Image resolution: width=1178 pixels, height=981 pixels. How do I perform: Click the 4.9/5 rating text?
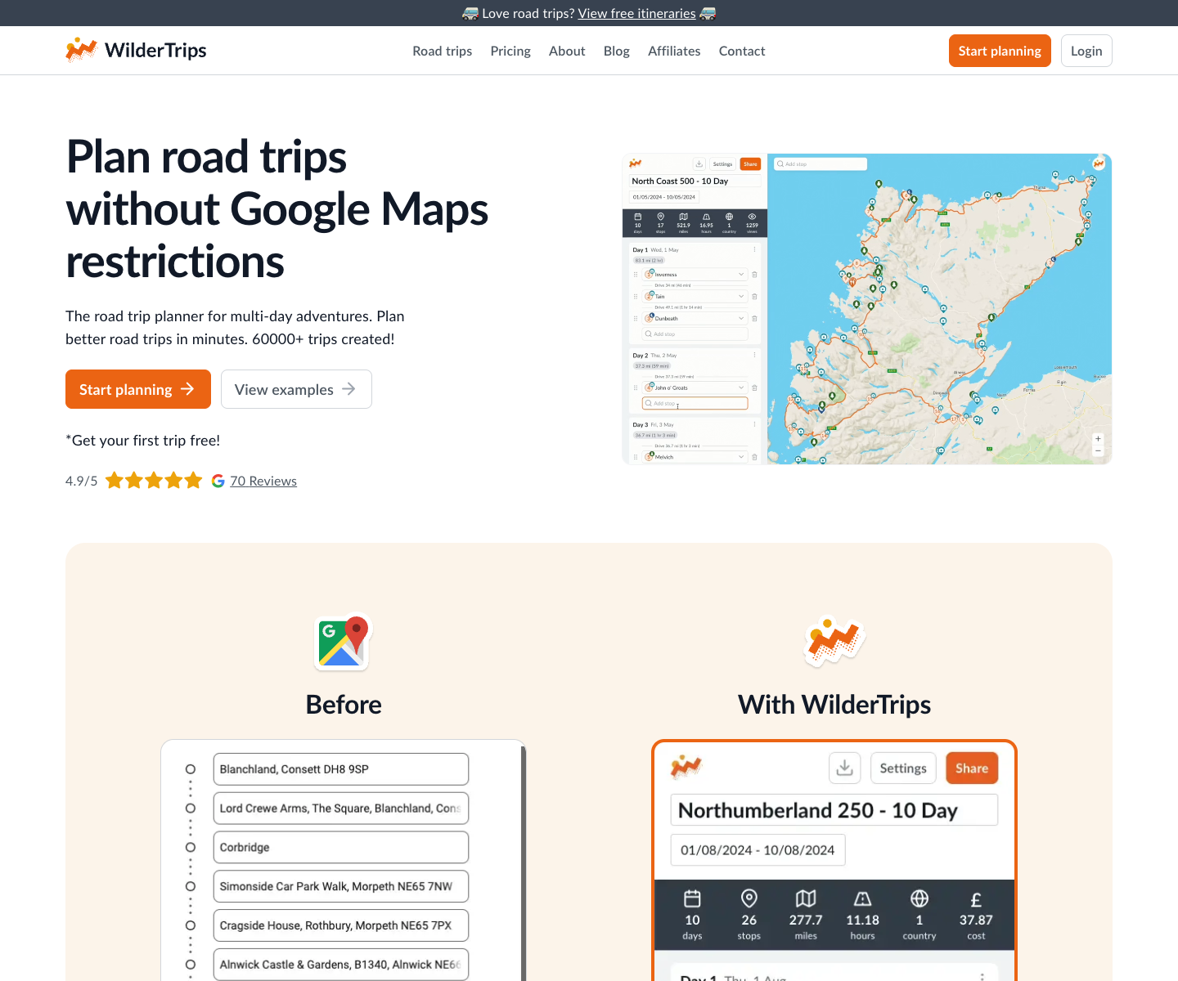point(81,481)
